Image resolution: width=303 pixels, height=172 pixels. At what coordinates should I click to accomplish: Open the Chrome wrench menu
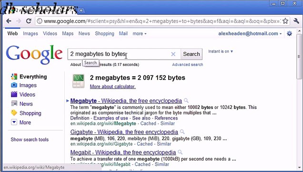(x=296, y=21)
